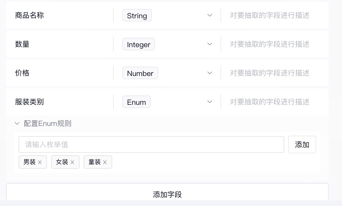This screenshot has width=342, height=206.
Task: Open the Number type dropdown arrow
Action: click(x=210, y=73)
